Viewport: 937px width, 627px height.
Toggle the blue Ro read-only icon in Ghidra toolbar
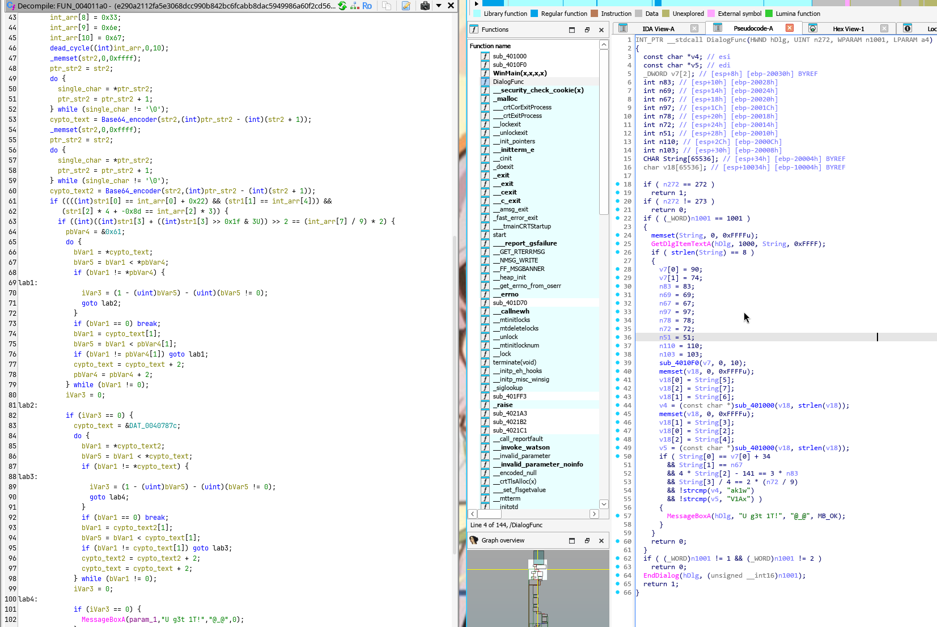(367, 6)
